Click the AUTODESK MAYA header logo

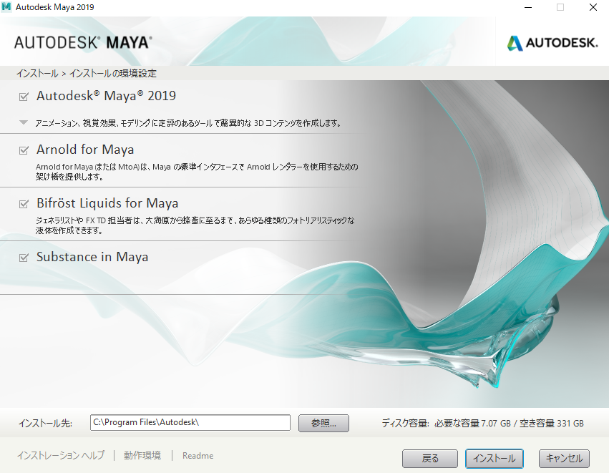tap(83, 42)
